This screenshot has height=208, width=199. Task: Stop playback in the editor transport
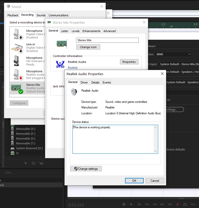click(124, 204)
